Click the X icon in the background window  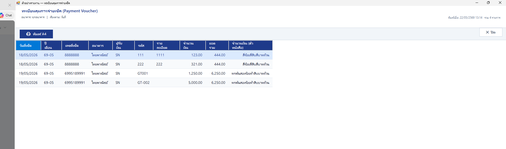10,5
